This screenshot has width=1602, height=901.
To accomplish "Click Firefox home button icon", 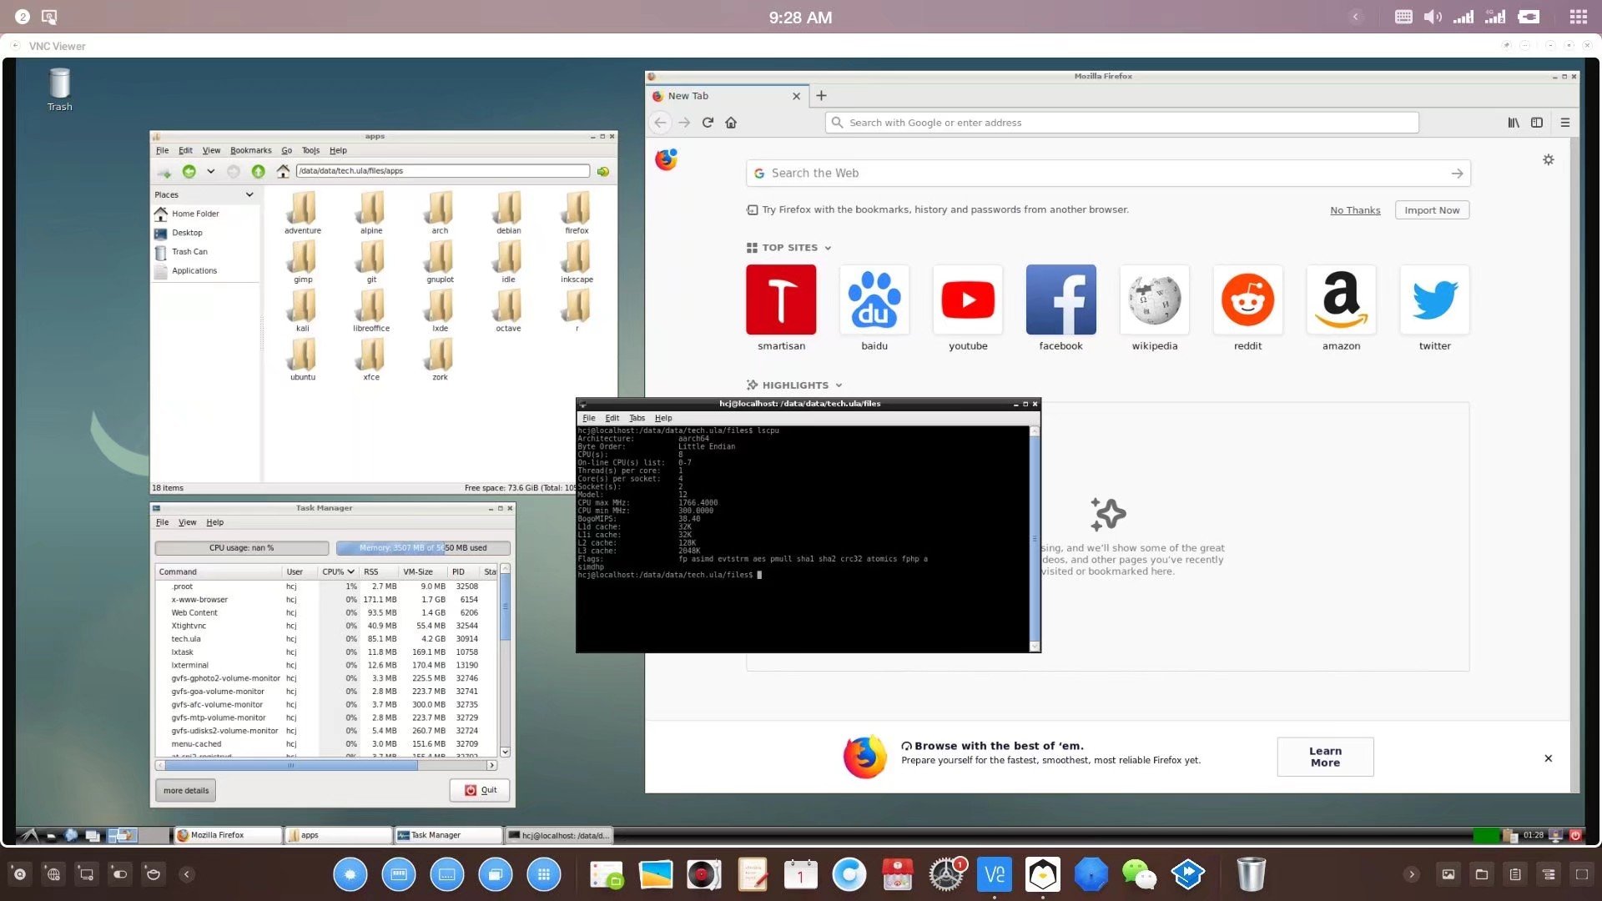I will pos(731,123).
